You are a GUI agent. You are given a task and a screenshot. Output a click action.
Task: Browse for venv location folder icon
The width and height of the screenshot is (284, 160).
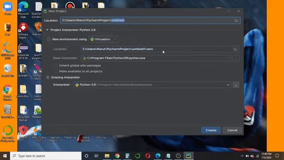click(x=235, y=49)
